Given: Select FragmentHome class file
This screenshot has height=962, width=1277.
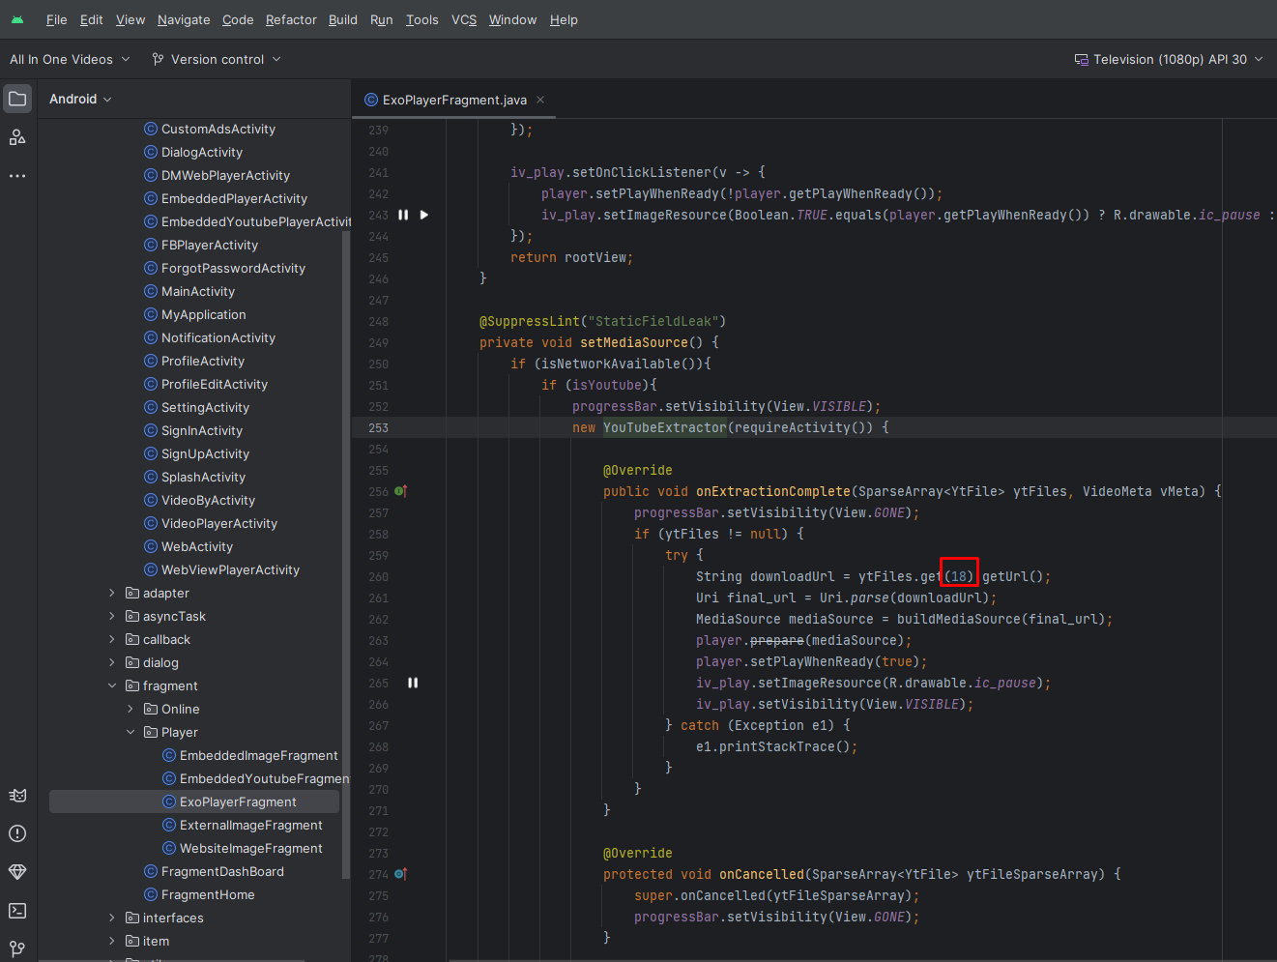Looking at the screenshot, I should 208,894.
